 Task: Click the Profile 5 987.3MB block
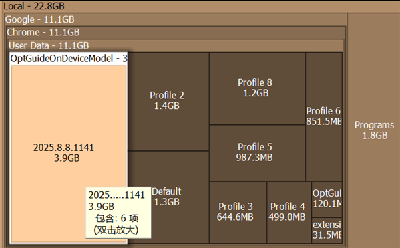click(x=257, y=153)
